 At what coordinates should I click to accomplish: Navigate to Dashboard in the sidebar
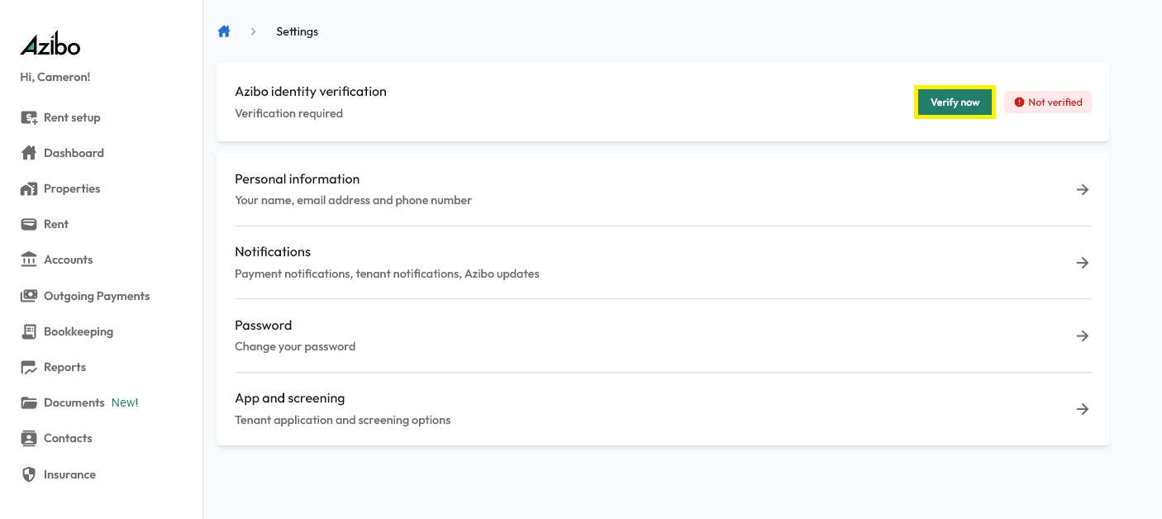(74, 153)
